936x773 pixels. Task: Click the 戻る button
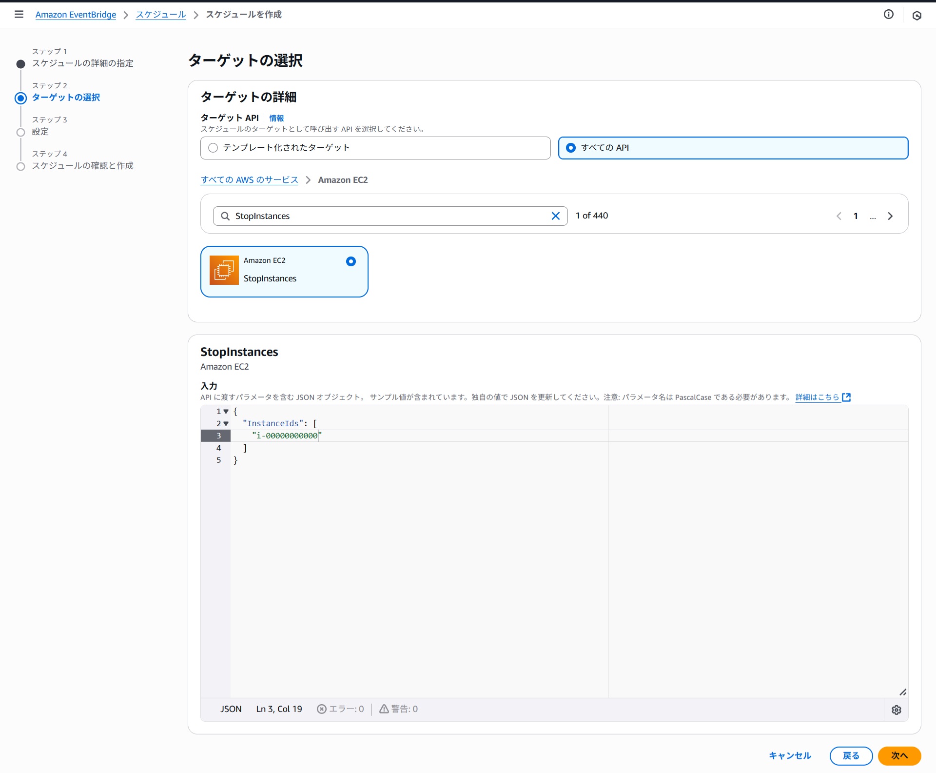click(851, 755)
